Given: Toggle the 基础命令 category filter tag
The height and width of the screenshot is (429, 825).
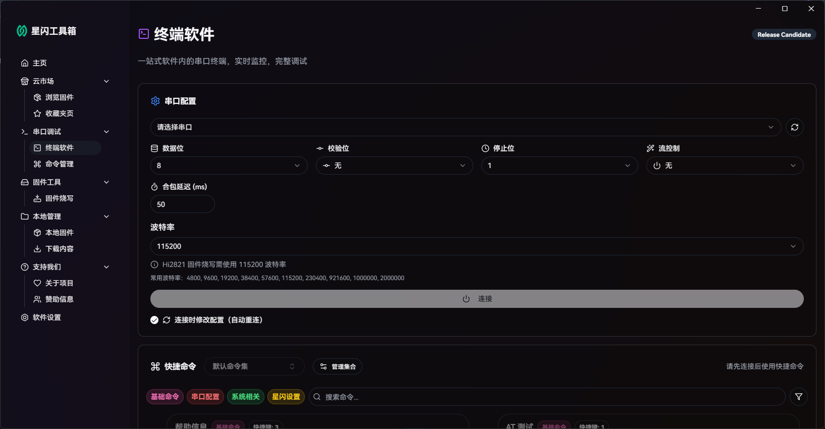Looking at the screenshot, I should click(165, 397).
